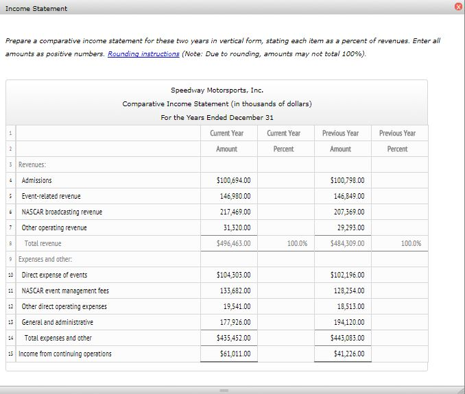
Task: Click Other direct operating expenses previous percent cell
Action: [399, 306]
